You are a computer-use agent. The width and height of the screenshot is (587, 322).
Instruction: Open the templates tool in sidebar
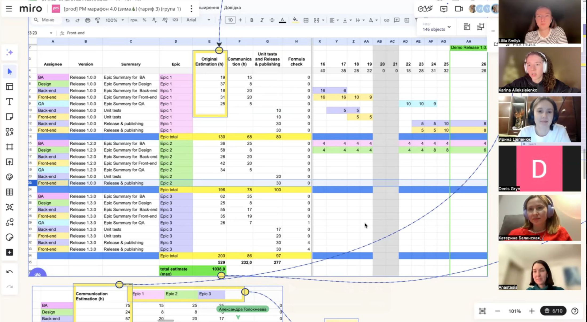pyautogui.click(x=10, y=87)
